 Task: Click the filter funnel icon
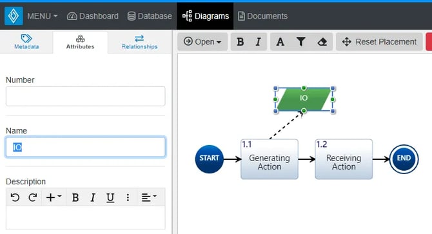[x=301, y=42]
